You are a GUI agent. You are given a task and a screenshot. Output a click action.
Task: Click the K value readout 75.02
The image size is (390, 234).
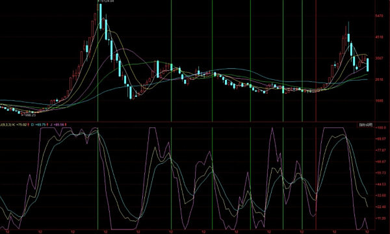(21, 125)
